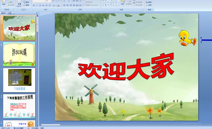The width and height of the screenshot is (212, 129).
Task: Toggle underline formatting
Action: (40, 5)
